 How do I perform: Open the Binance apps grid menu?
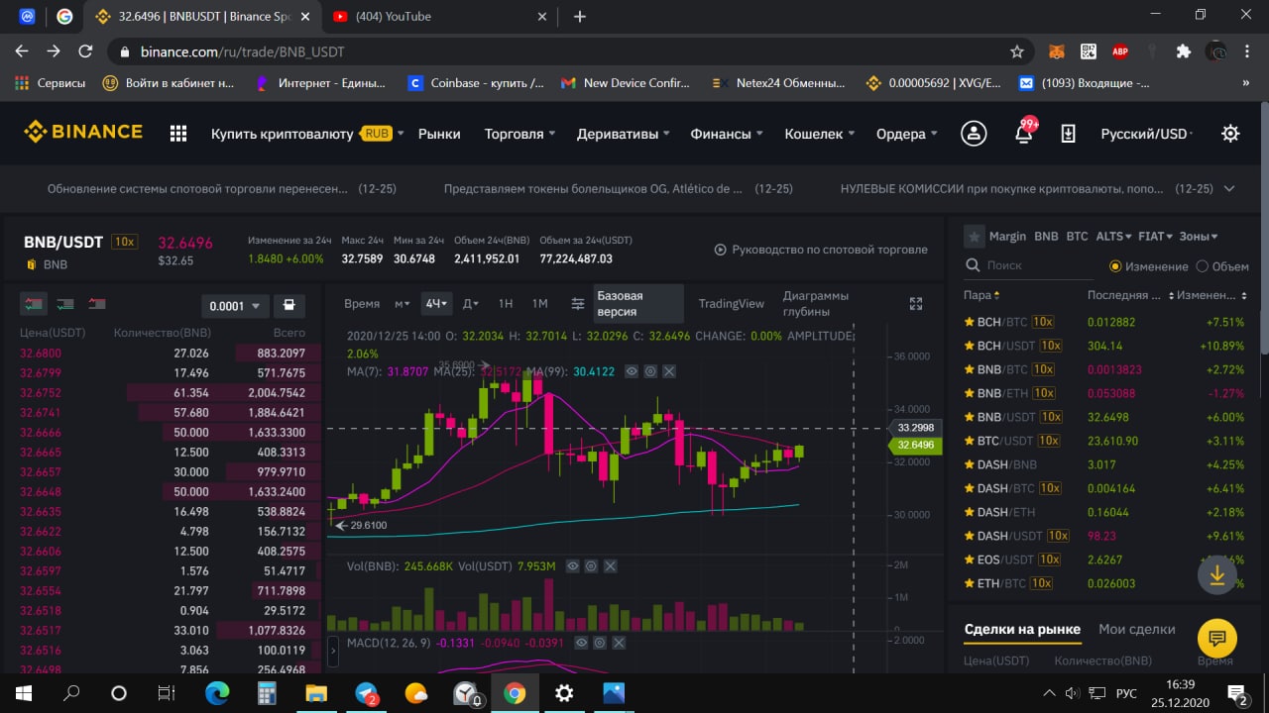click(178, 134)
